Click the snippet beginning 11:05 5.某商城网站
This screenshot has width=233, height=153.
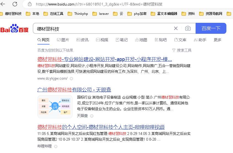click(114, 136)
